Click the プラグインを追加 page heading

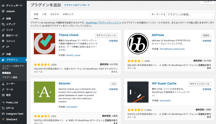pos(46,5)
